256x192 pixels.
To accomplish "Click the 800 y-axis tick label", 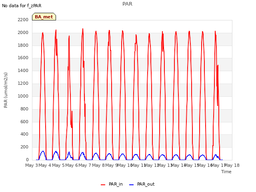I will tap(24, 109).
